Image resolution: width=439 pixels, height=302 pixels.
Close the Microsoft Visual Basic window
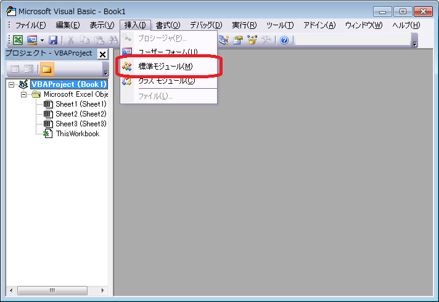[x=424, y=12]
